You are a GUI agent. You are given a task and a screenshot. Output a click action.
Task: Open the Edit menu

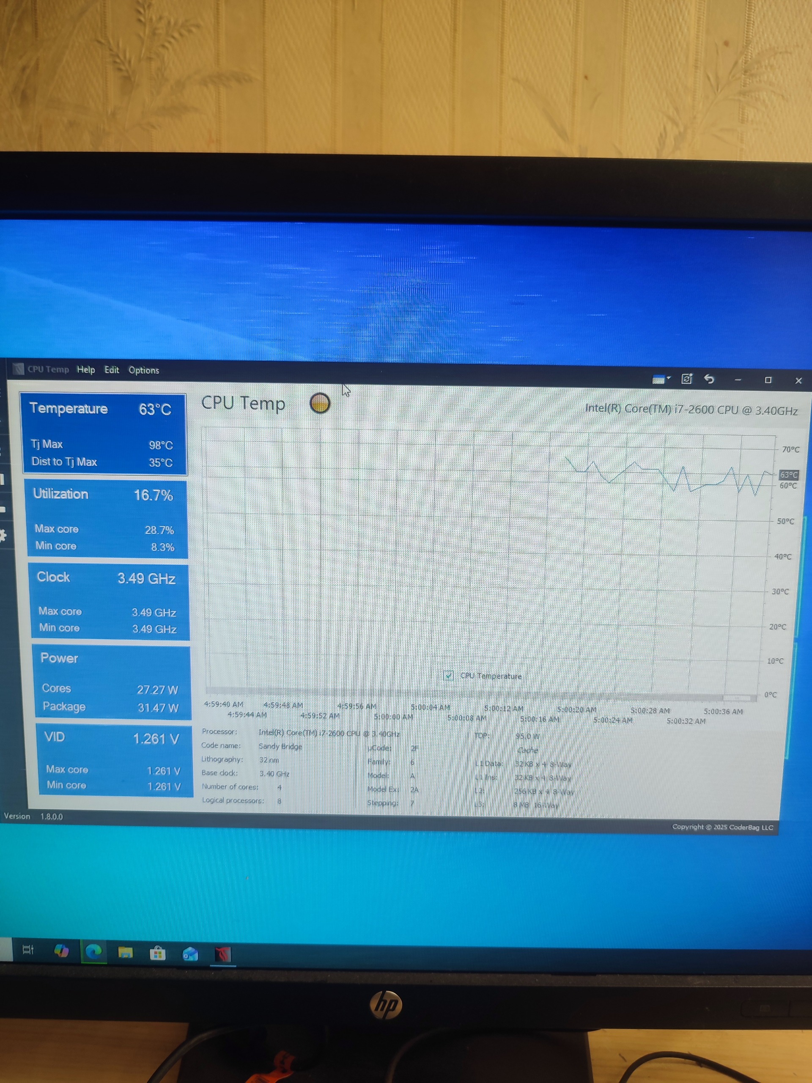(x=112, y=370)
